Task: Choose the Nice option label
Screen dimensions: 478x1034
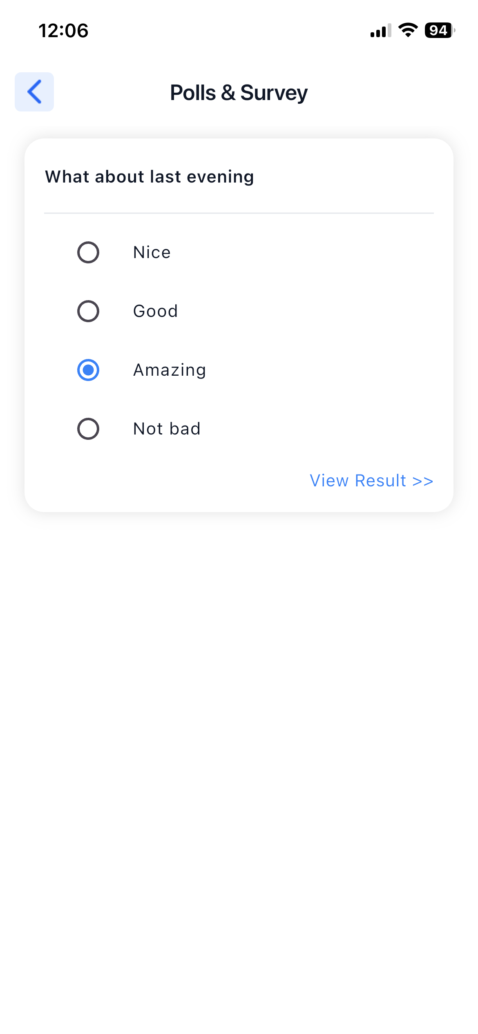Action: click(x=152, y=252)
